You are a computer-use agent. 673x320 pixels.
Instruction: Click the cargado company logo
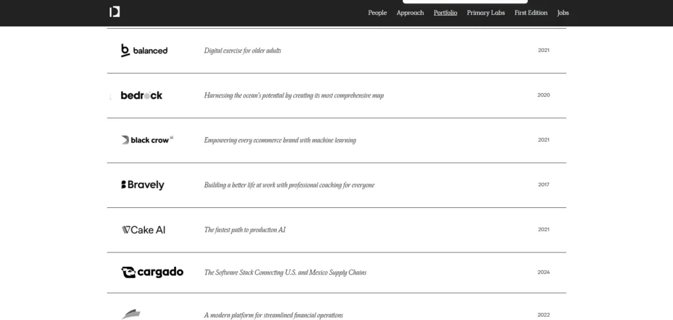(152, 272)
